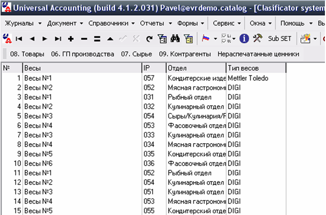
Task: Refresh data with the curved arrow icon
Action: tap(149, 39)
